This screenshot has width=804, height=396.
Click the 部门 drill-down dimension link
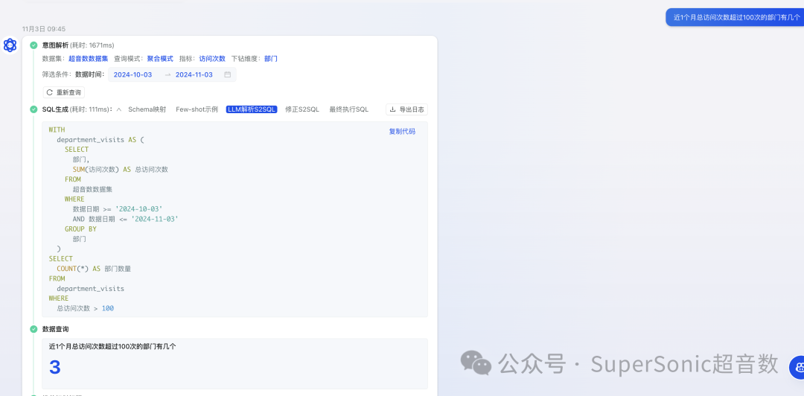271,59
